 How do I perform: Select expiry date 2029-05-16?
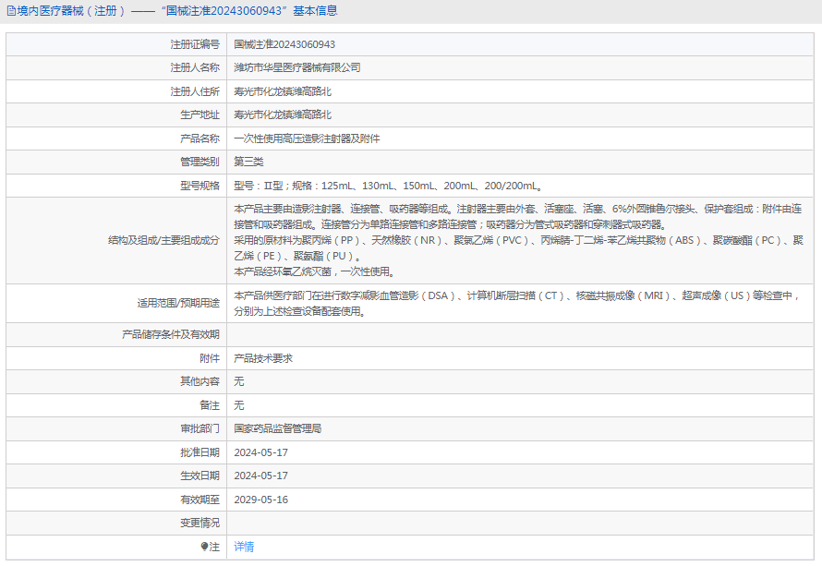260,500
